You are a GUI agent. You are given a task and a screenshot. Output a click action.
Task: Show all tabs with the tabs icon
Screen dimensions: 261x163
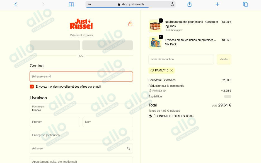pos(245,4)
